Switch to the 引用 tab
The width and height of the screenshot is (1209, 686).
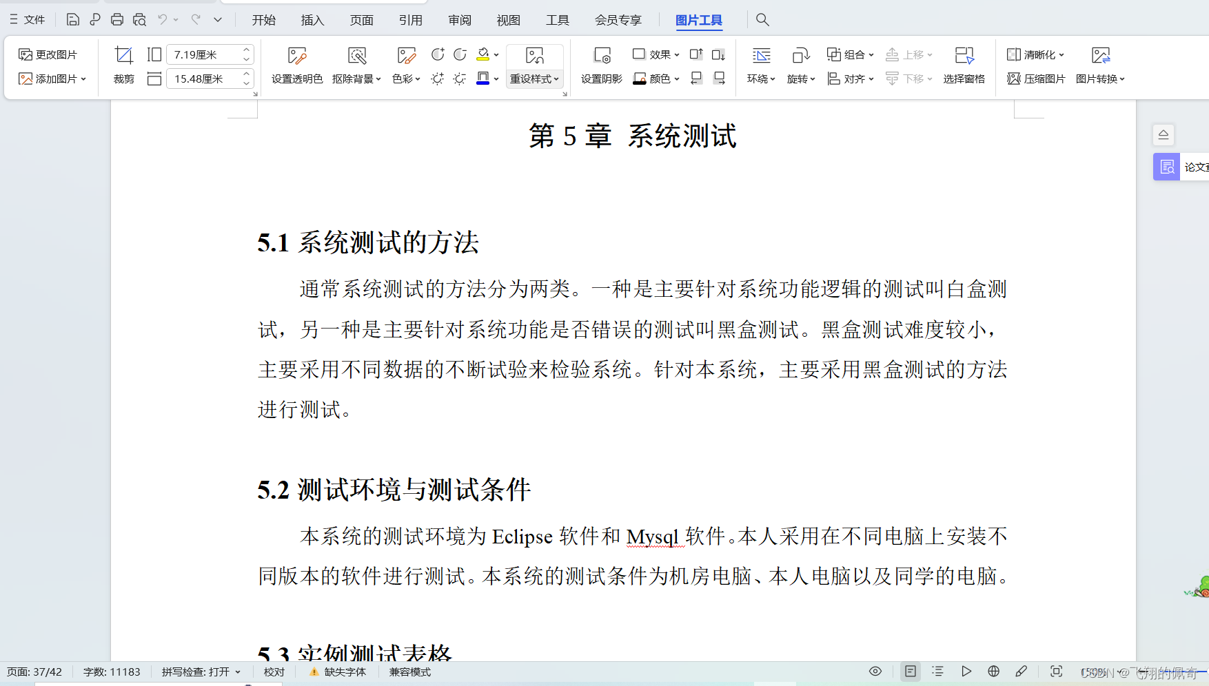tap(411, 20)
